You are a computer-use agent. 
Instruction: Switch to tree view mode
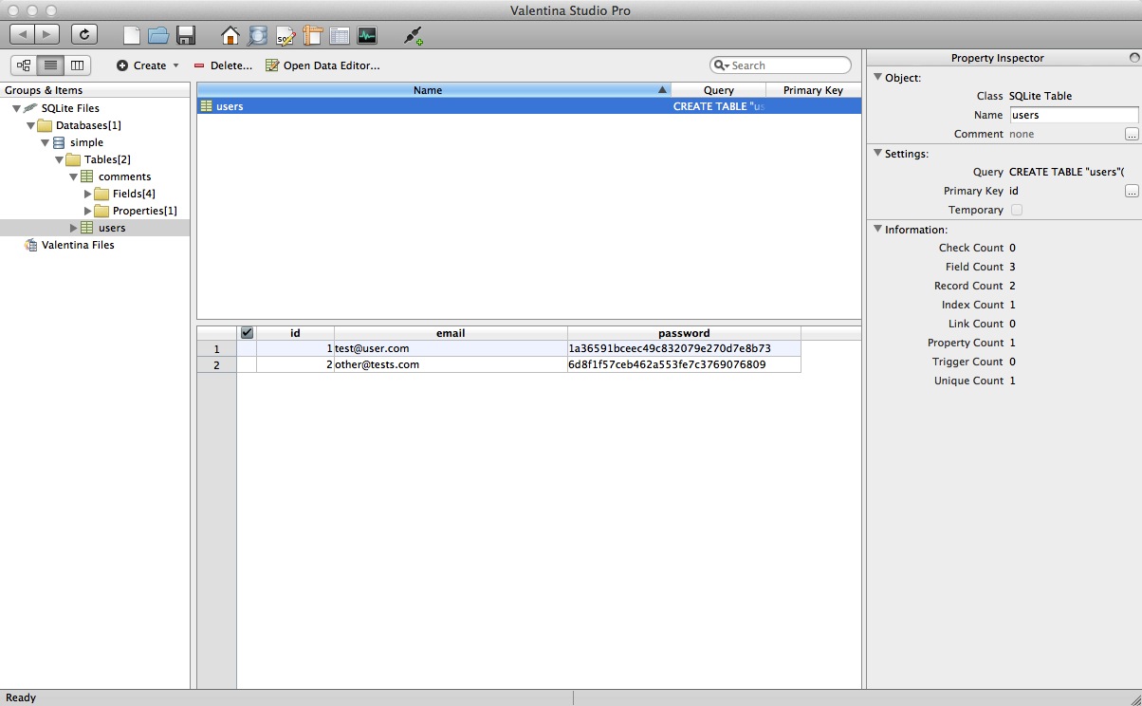coord(24,65)
